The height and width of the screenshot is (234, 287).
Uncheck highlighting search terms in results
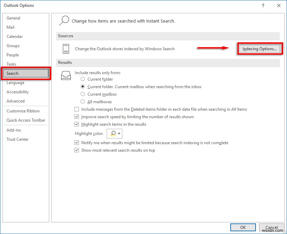(x=77, y=124)
